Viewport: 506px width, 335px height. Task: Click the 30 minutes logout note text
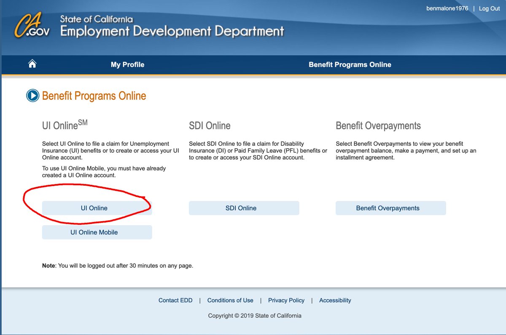coord(118,266)
